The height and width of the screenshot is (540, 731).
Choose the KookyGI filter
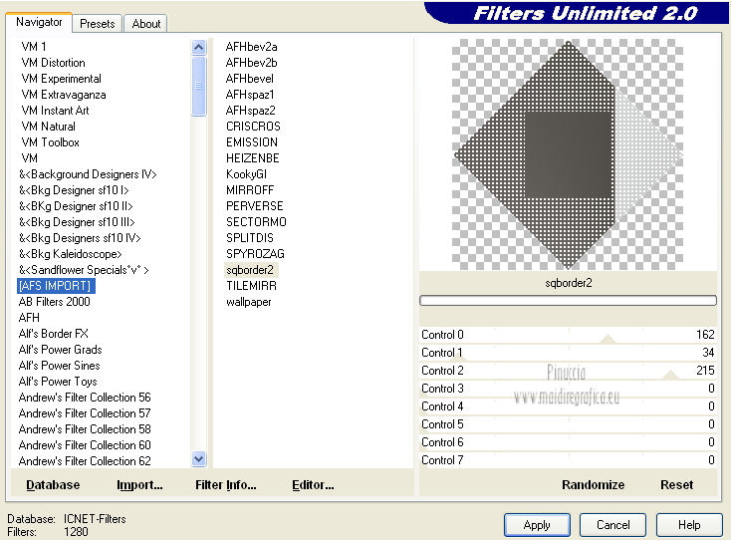point(246,174)
